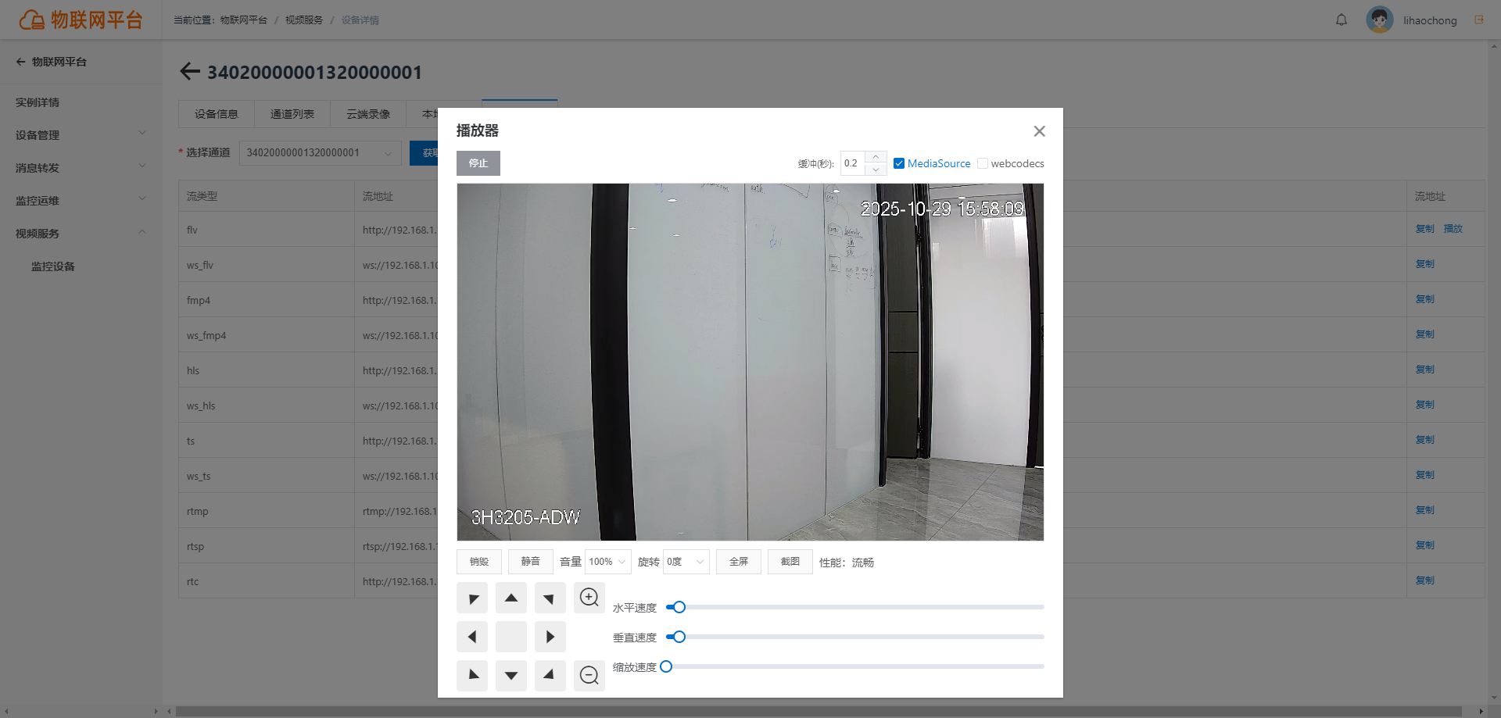Pan camera right with PTZ arrow
Viewport: 1501px width, 718px height.
[x=550, y=637]
